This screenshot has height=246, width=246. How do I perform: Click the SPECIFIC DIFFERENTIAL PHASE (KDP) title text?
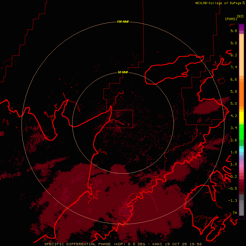point(84,244)
